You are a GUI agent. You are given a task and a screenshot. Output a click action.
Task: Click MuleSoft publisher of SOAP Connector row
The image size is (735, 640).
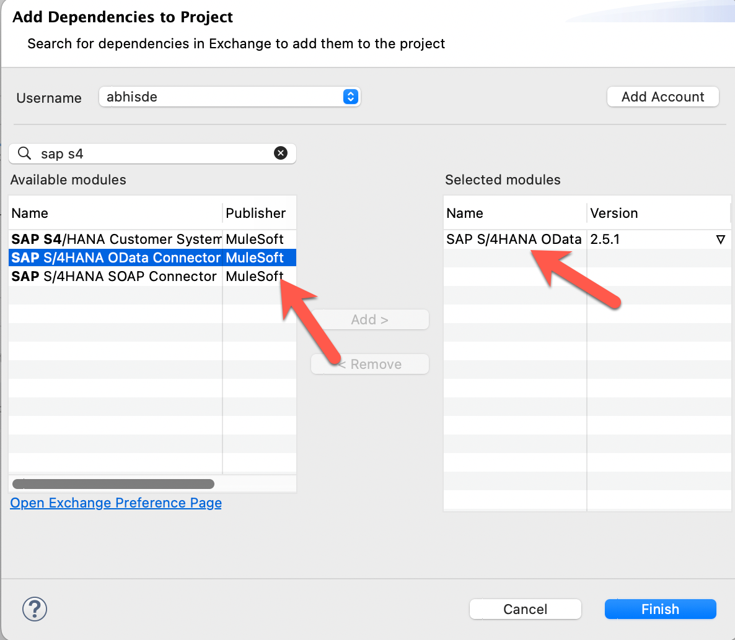[255, 276]
